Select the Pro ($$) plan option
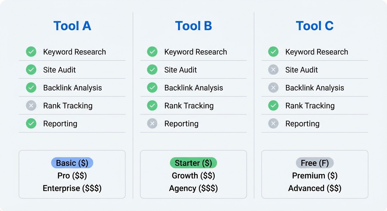The width and height of the screenshot is (387, 211). pyautogui.click(x=72, y=176)
